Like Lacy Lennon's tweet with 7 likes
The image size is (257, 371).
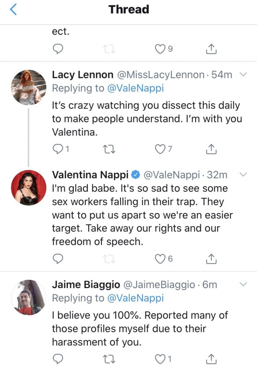[x=160, y=149]
